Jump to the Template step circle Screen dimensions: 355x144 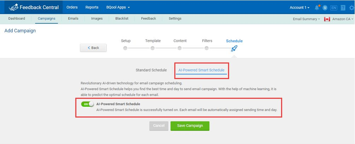tap(153, 48)
